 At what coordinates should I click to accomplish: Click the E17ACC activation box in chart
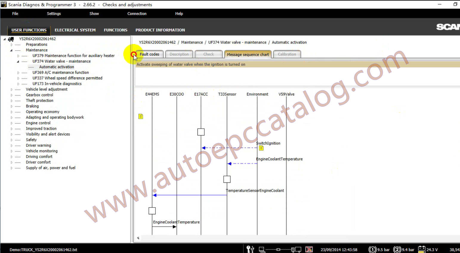[201, 132]
